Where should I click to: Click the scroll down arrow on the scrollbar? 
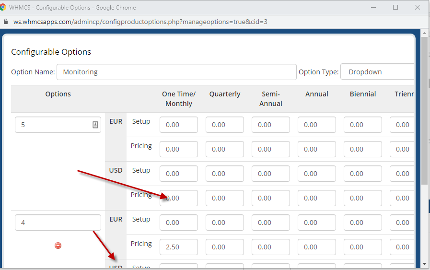pyautogui.click(x=424, y=263)
